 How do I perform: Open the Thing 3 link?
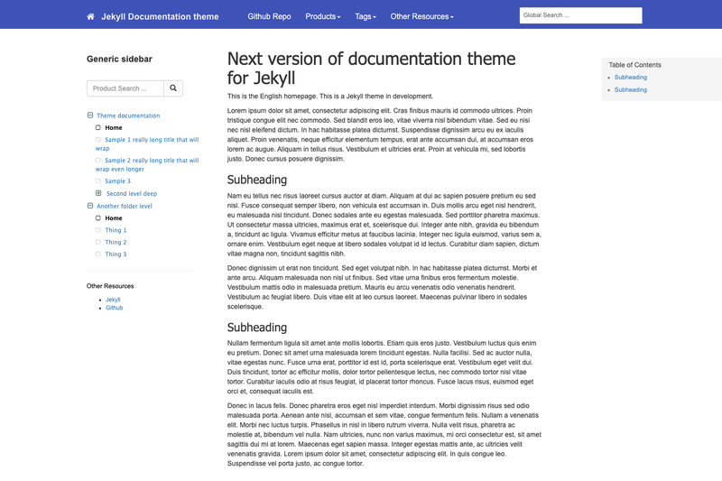[x=116, y=254]
